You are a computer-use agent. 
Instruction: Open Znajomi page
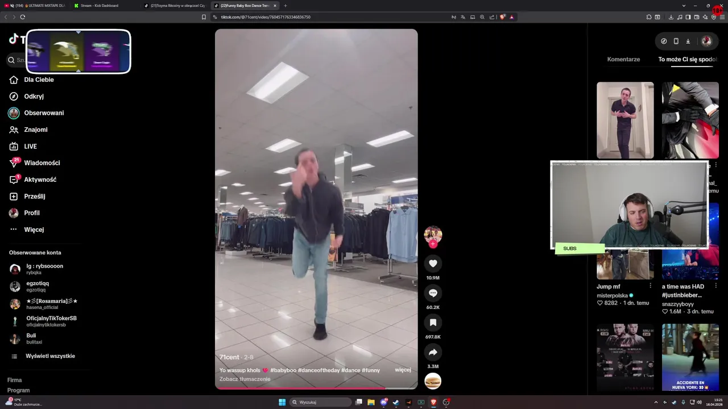tap(35, 130)
